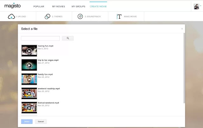
Task: Click the Themes overlapping circles icon
Action: pyautogui.click(x=47, y=16)
